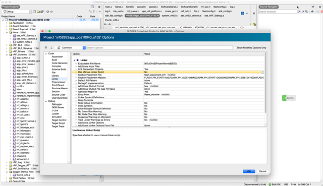The image size is (323, 186).
Task: Select Section Placement File option row
Action: point(168,75)
